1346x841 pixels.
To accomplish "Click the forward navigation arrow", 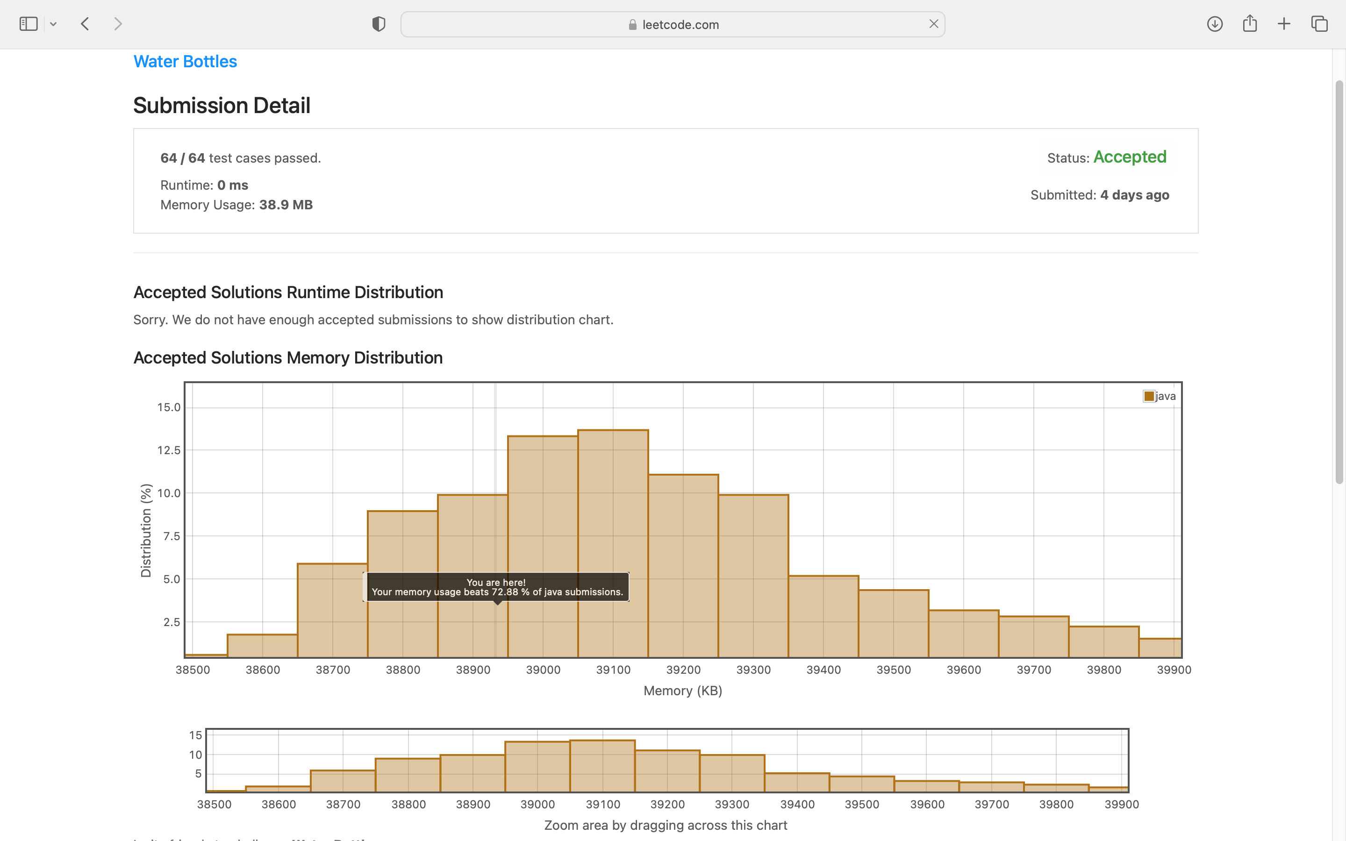I will 117,24.
